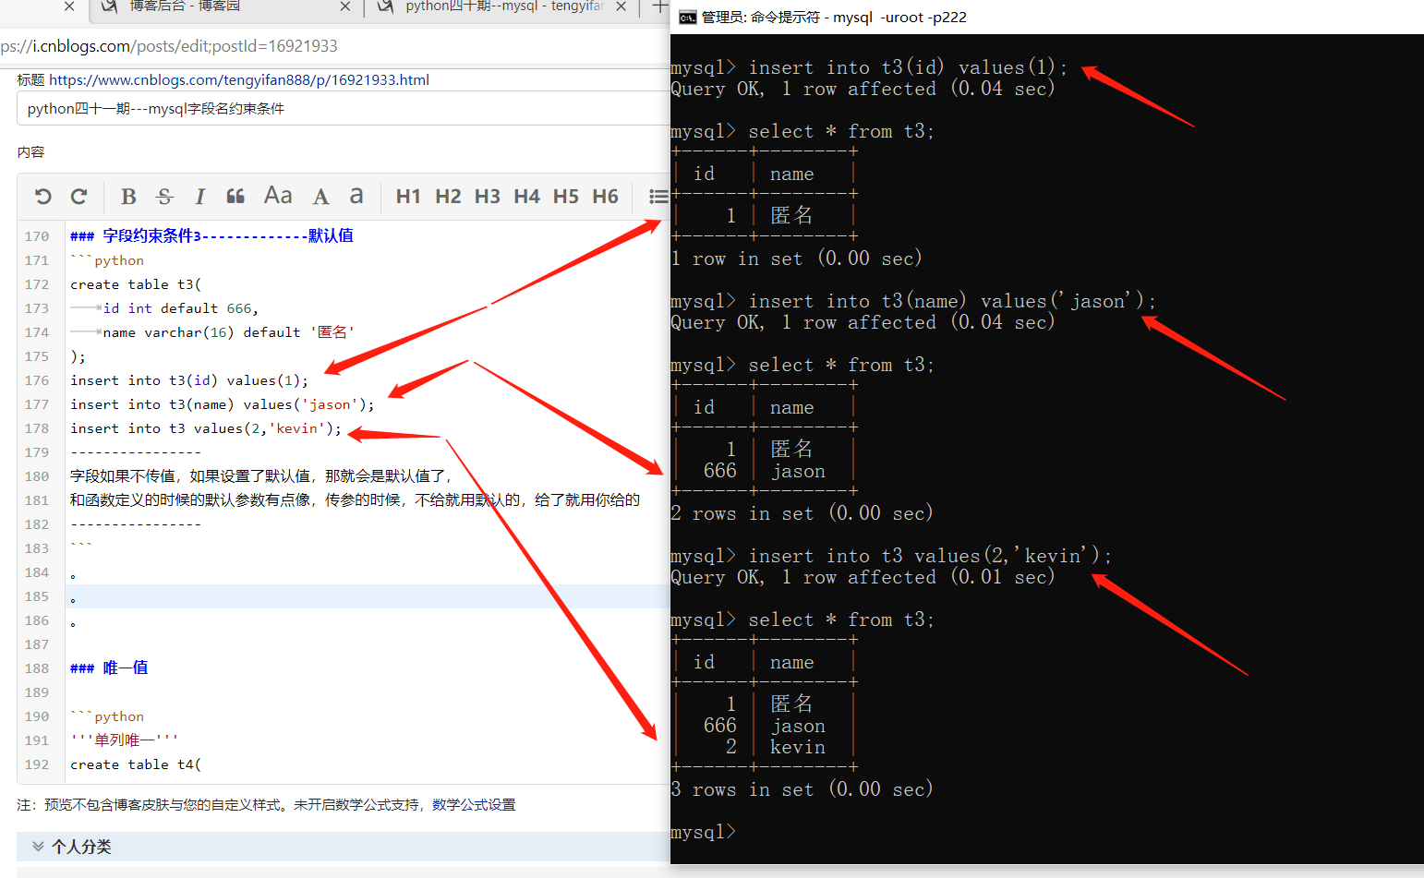This screenshot has height=878, width=1424.
Task: Switch to the python四十期--mysql browser tab
Action: pyautogui.click(x=503, y=6)
